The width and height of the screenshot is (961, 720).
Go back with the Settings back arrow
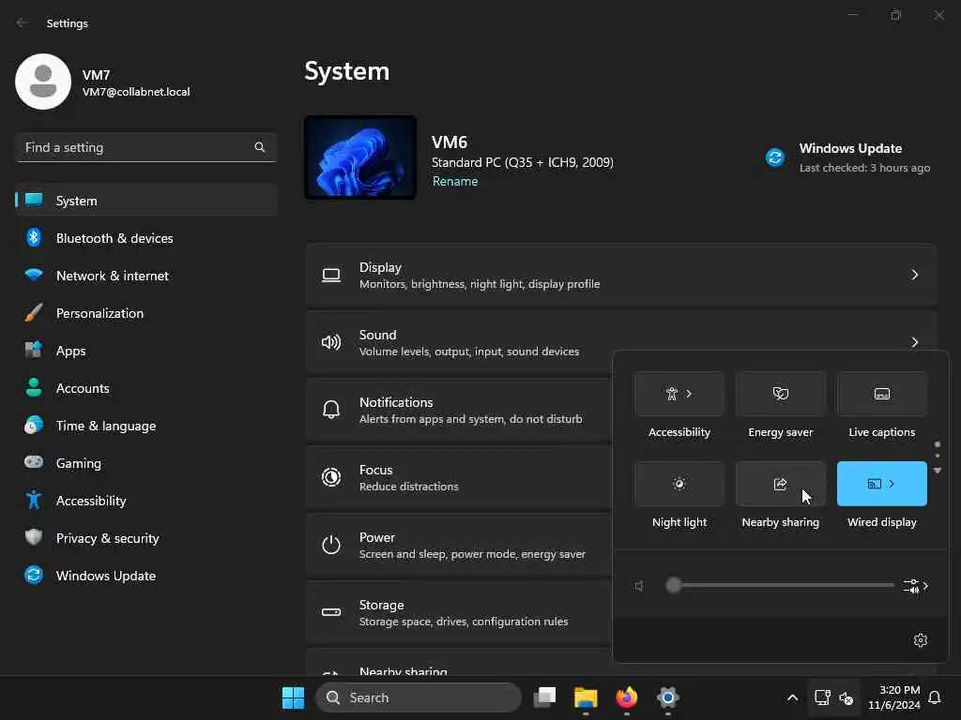(23, 22)
